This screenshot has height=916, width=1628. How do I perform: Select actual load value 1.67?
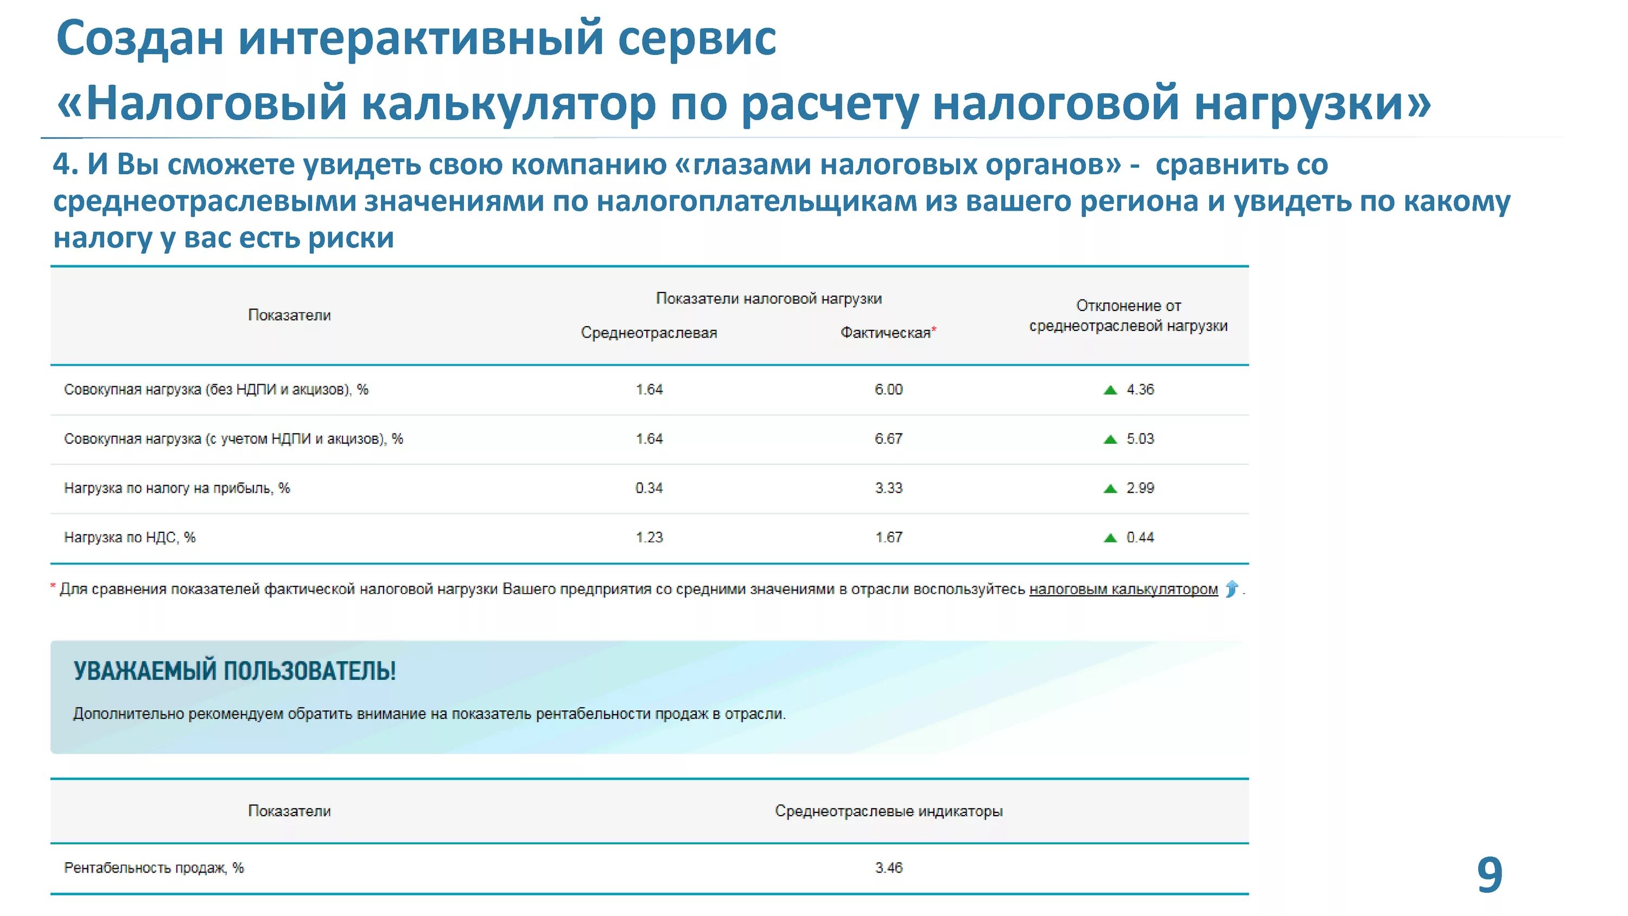click(x=888, y=537)
